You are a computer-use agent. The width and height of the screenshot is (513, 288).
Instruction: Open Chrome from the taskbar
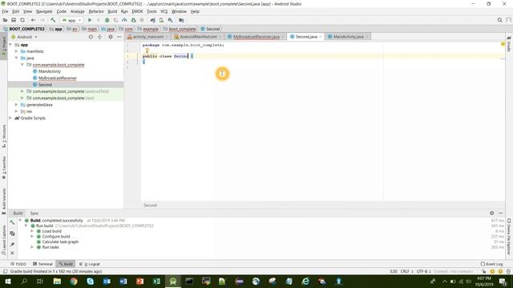tap(74, 281)
